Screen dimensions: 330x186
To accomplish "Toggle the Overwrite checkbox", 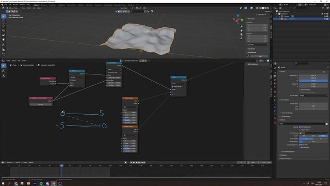I will 300,145.
